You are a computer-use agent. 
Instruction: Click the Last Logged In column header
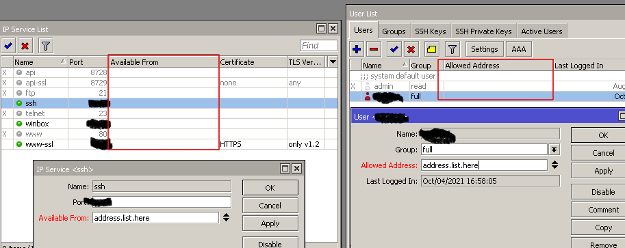click(589, 66)
